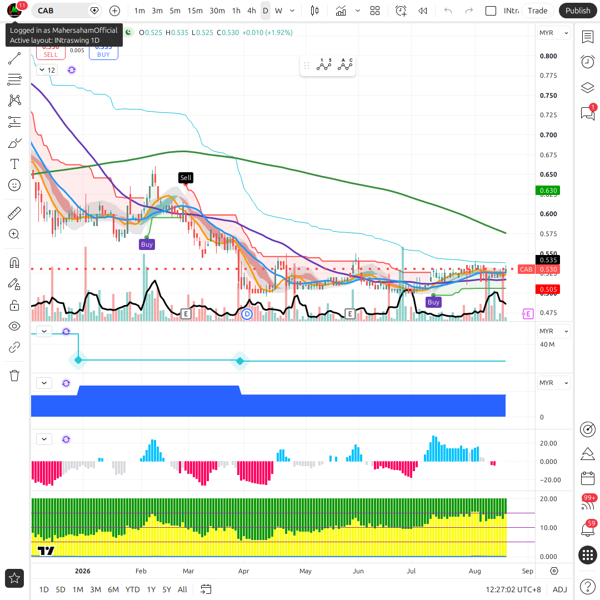The width and height of the screenshot is (600, 600).
Task: Create an alert from the top toolbar
Action: (x=401, y=11)
